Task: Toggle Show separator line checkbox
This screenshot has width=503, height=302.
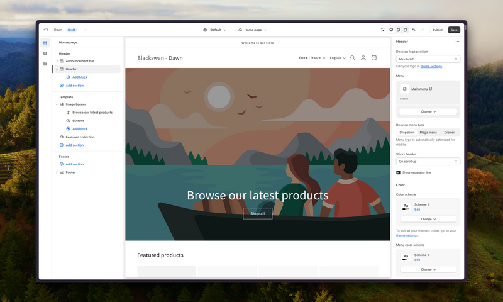Action: pos(398,172)
